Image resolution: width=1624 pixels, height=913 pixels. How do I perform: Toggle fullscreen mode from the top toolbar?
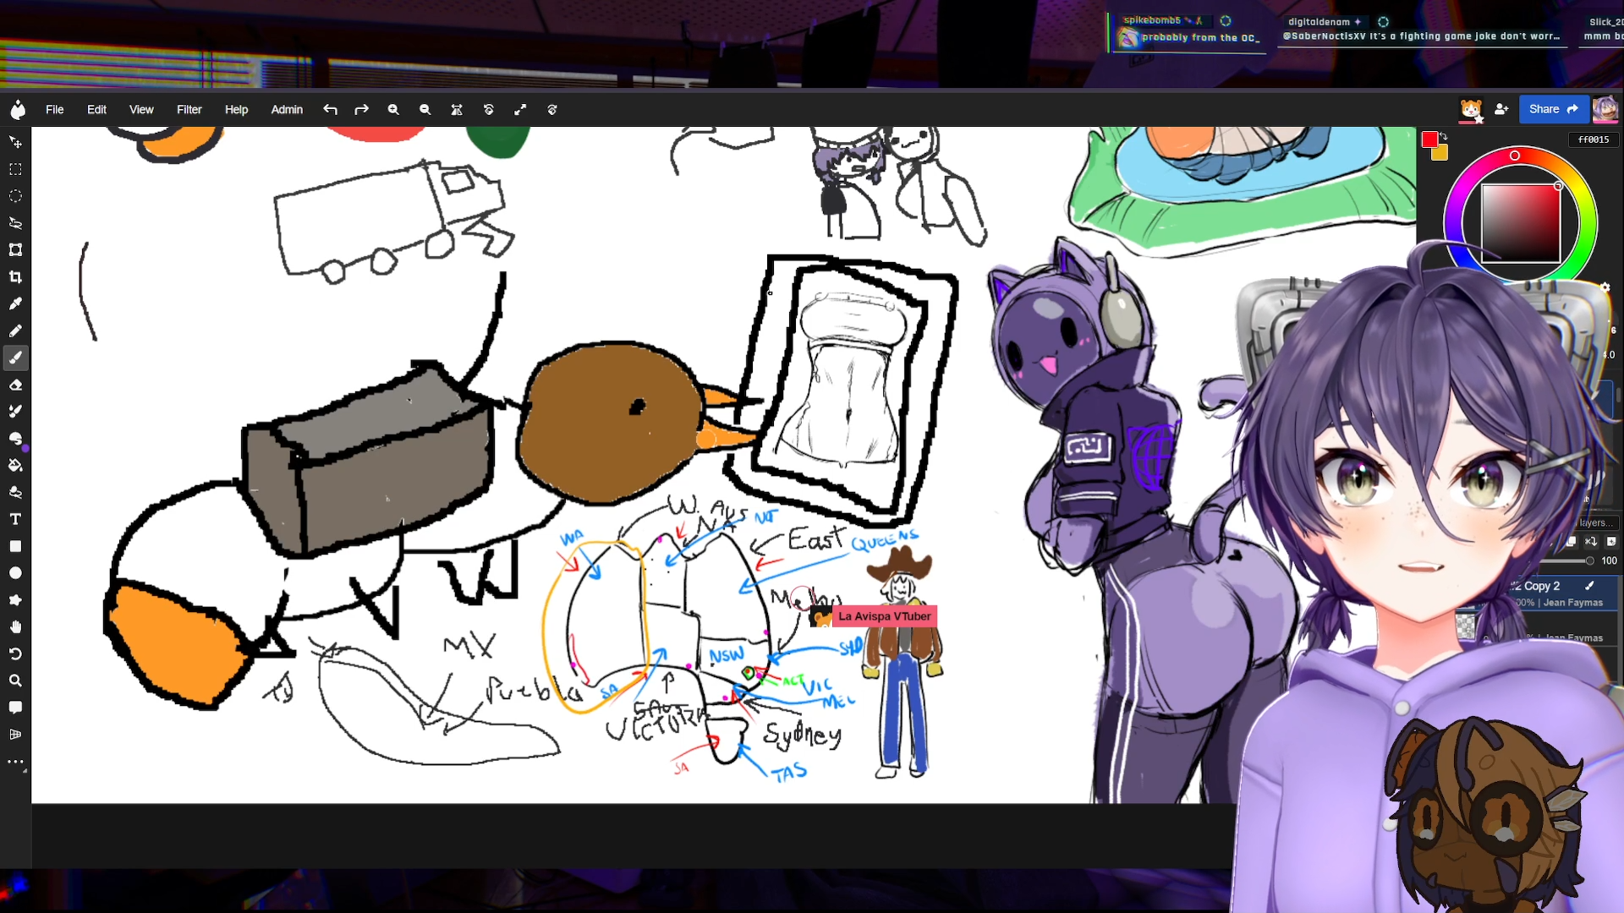click(520, 110)
